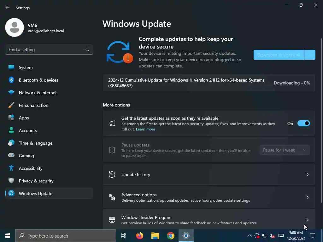Click the Settings gear in the taskbar
Viewport: 323px width, 242px height.
186,236
